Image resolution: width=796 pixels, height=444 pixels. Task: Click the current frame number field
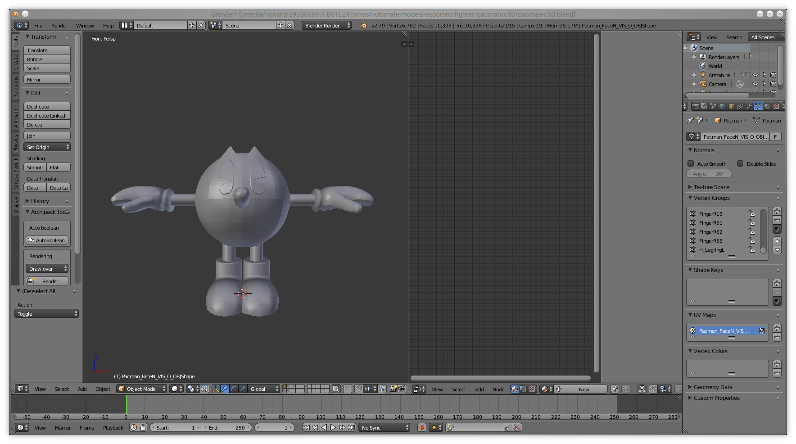tap(275, 427)
